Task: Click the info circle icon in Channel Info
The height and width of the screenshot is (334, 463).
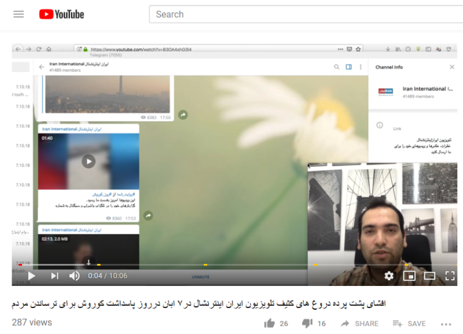Action: coord(380,125)
